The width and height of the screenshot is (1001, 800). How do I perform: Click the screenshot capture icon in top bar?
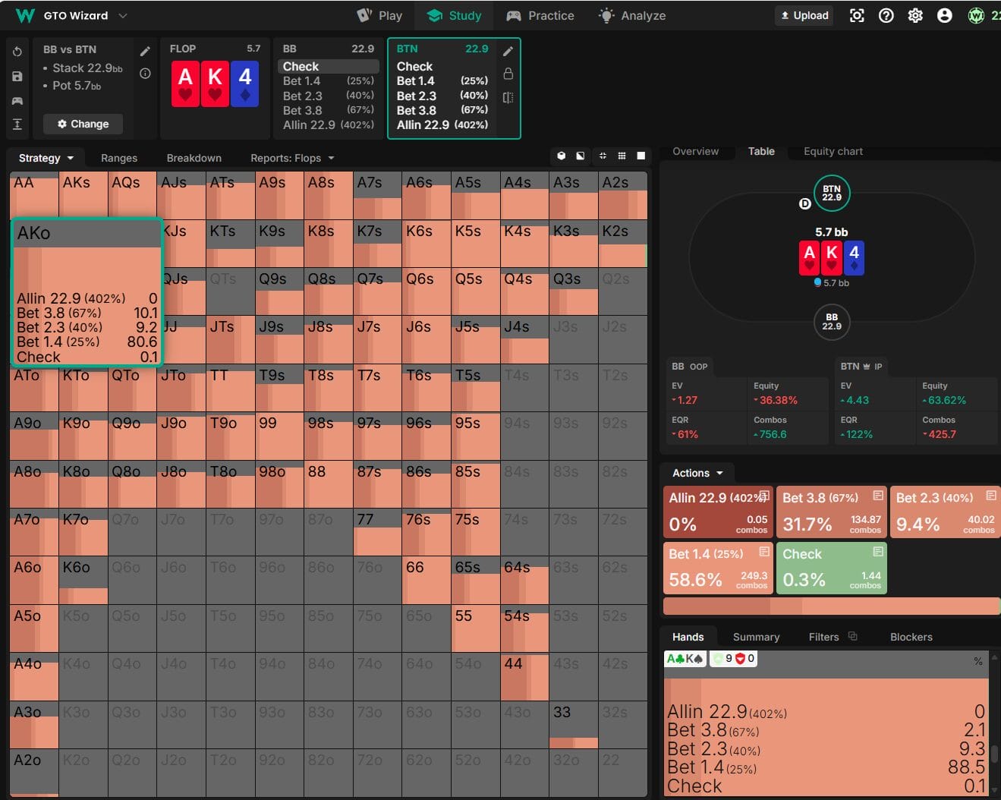click(x=857, y=15)
